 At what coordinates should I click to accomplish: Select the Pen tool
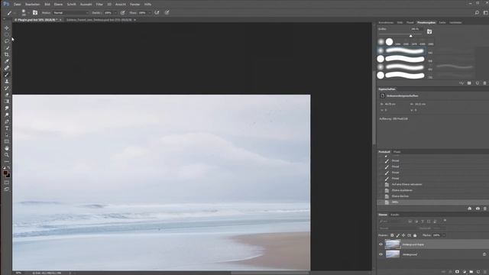coord(7,121)
